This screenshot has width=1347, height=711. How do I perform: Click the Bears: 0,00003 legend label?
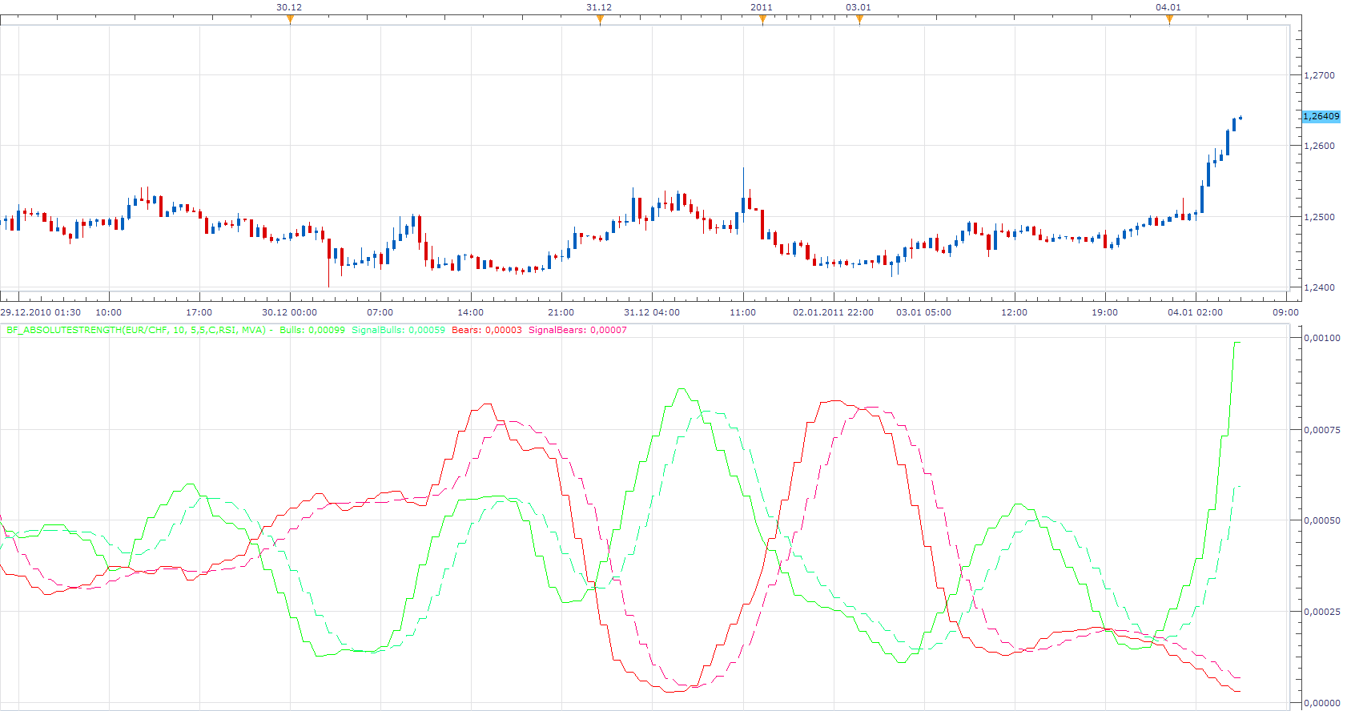coord(487,330)
